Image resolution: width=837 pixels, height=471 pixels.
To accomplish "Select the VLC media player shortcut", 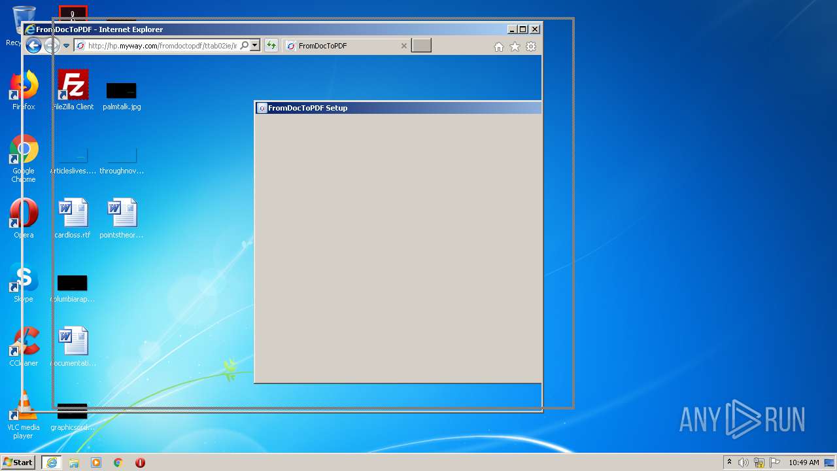I will click(x=24, y=415).
